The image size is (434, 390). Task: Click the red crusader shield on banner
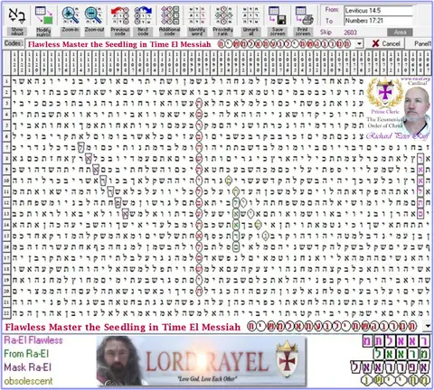(287, 358)
